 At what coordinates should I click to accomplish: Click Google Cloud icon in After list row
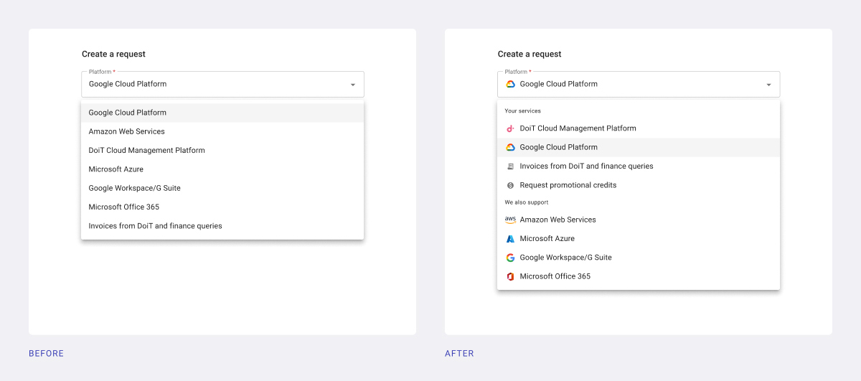(510, 147)
